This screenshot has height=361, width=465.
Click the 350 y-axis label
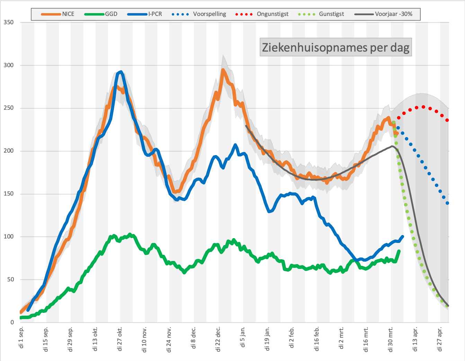pos(9,22)
